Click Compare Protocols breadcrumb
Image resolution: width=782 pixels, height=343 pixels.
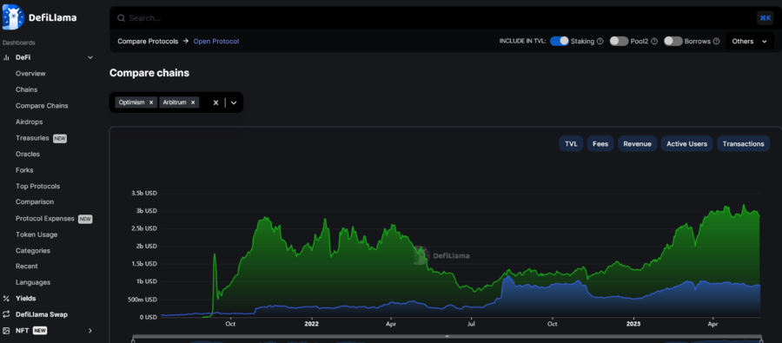coord(148,42)
